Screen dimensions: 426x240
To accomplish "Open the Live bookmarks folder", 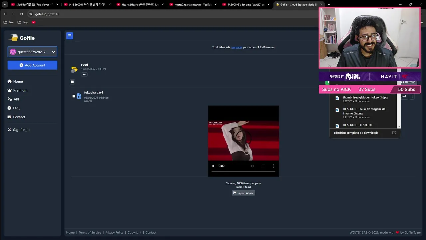I will 9,22.
